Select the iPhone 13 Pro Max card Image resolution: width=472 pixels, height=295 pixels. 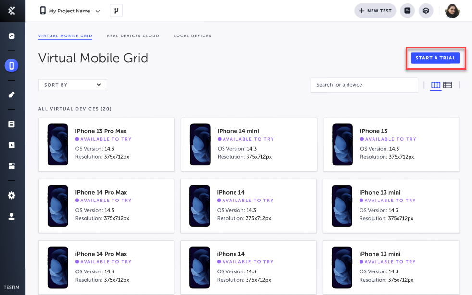[107, 144]
